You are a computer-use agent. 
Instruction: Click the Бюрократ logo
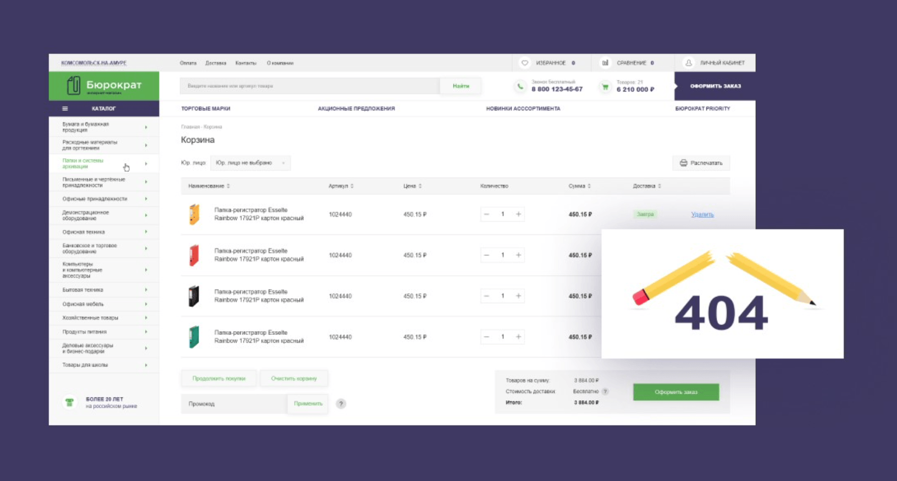click(104, 86)
